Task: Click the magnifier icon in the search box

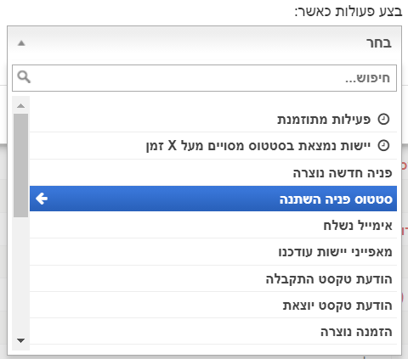Action: pos(24,76)
